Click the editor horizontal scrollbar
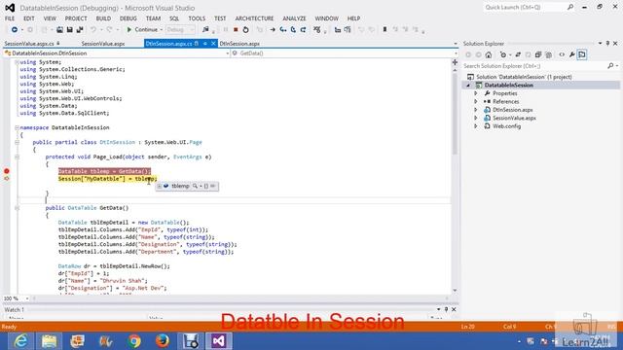The image size is (623, 350). point(240,298)
